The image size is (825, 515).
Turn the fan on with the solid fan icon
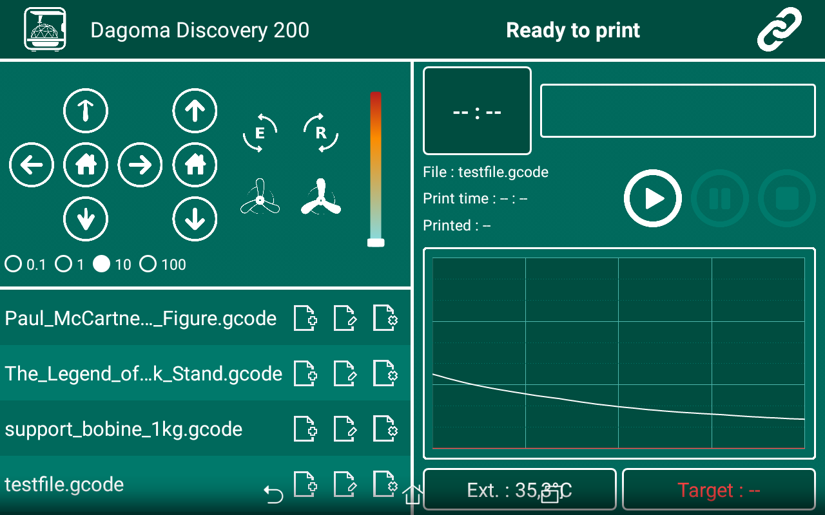point(320,196)
